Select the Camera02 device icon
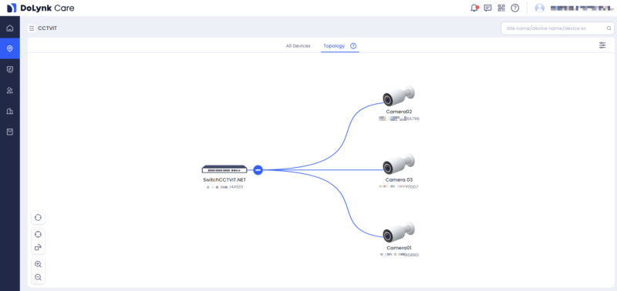Image resolution: width=617 pixels, height=291 pixels. tap(399, 96)
